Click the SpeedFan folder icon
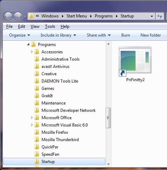The width and height of the screenshot is (167, 170). click(x=37, y=154)
